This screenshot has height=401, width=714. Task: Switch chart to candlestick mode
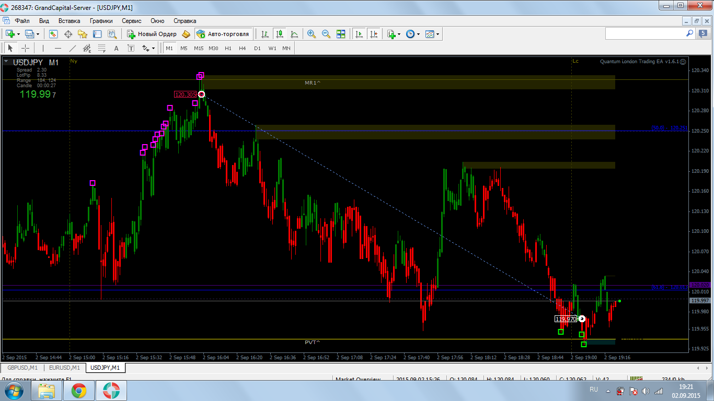click(280, 34)
